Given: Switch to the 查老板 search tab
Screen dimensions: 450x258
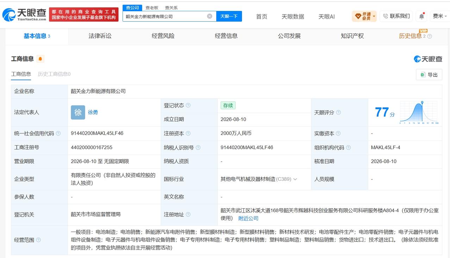Looking at the screenshot, I should [152, 7].
